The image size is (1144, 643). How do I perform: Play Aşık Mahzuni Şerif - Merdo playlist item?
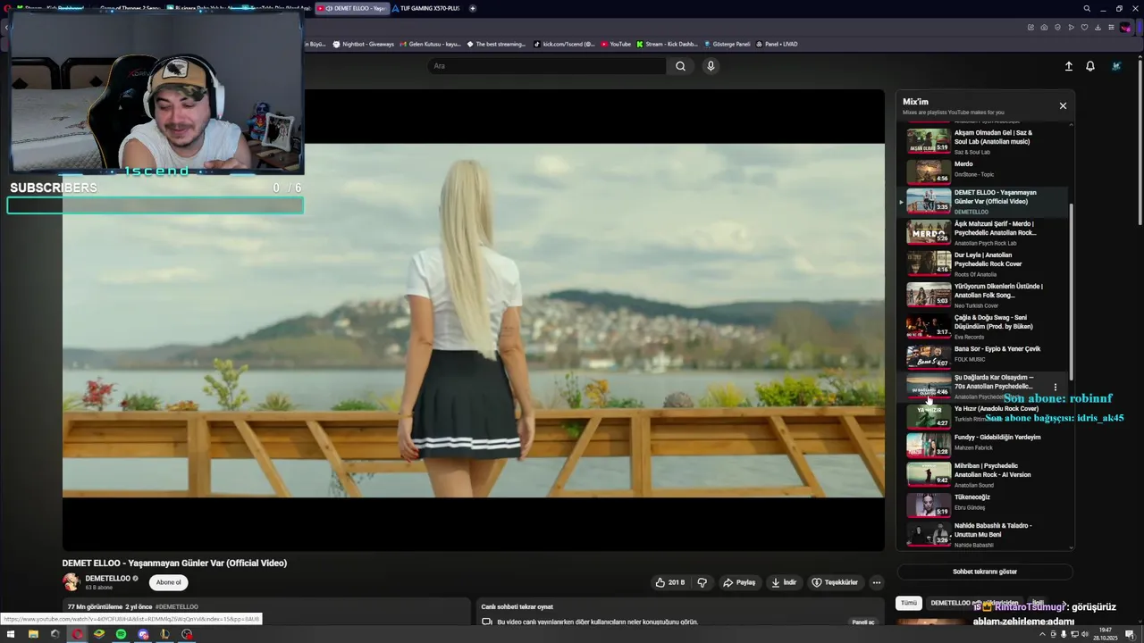coord(983,232)
